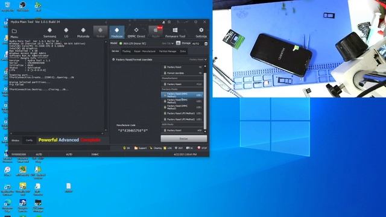Switch to the Config tab below the log
Screen dimensions: 386x217
click(x=29, y=140)
